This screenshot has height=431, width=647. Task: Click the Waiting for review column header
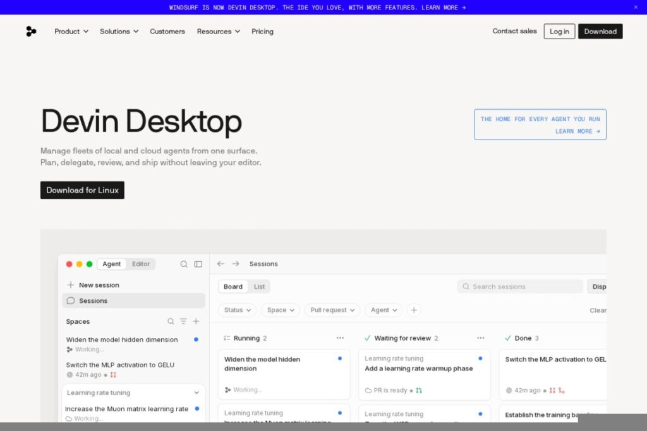[401, 338]
